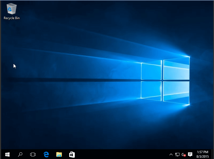Click the muted volume speaker icon
This screenshot has width=214, height=159.
tap(184, 154)
